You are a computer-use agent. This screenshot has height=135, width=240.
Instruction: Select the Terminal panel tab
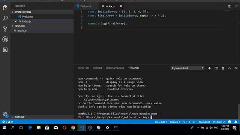coord(134,68)
